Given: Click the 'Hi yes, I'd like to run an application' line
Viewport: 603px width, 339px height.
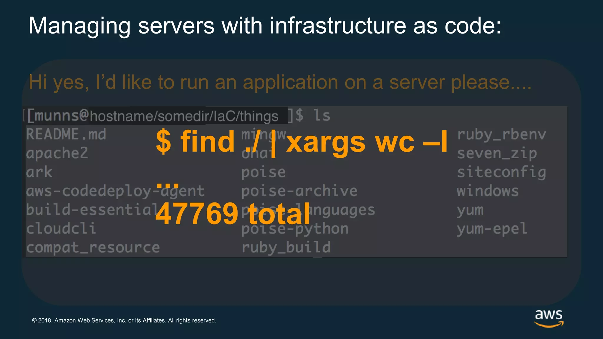Looking at the screenshot, I should pos(280,82).
